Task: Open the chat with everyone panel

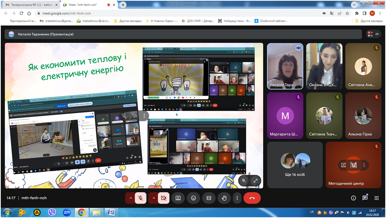Action: pyautogui.click(x=365, y=198)
